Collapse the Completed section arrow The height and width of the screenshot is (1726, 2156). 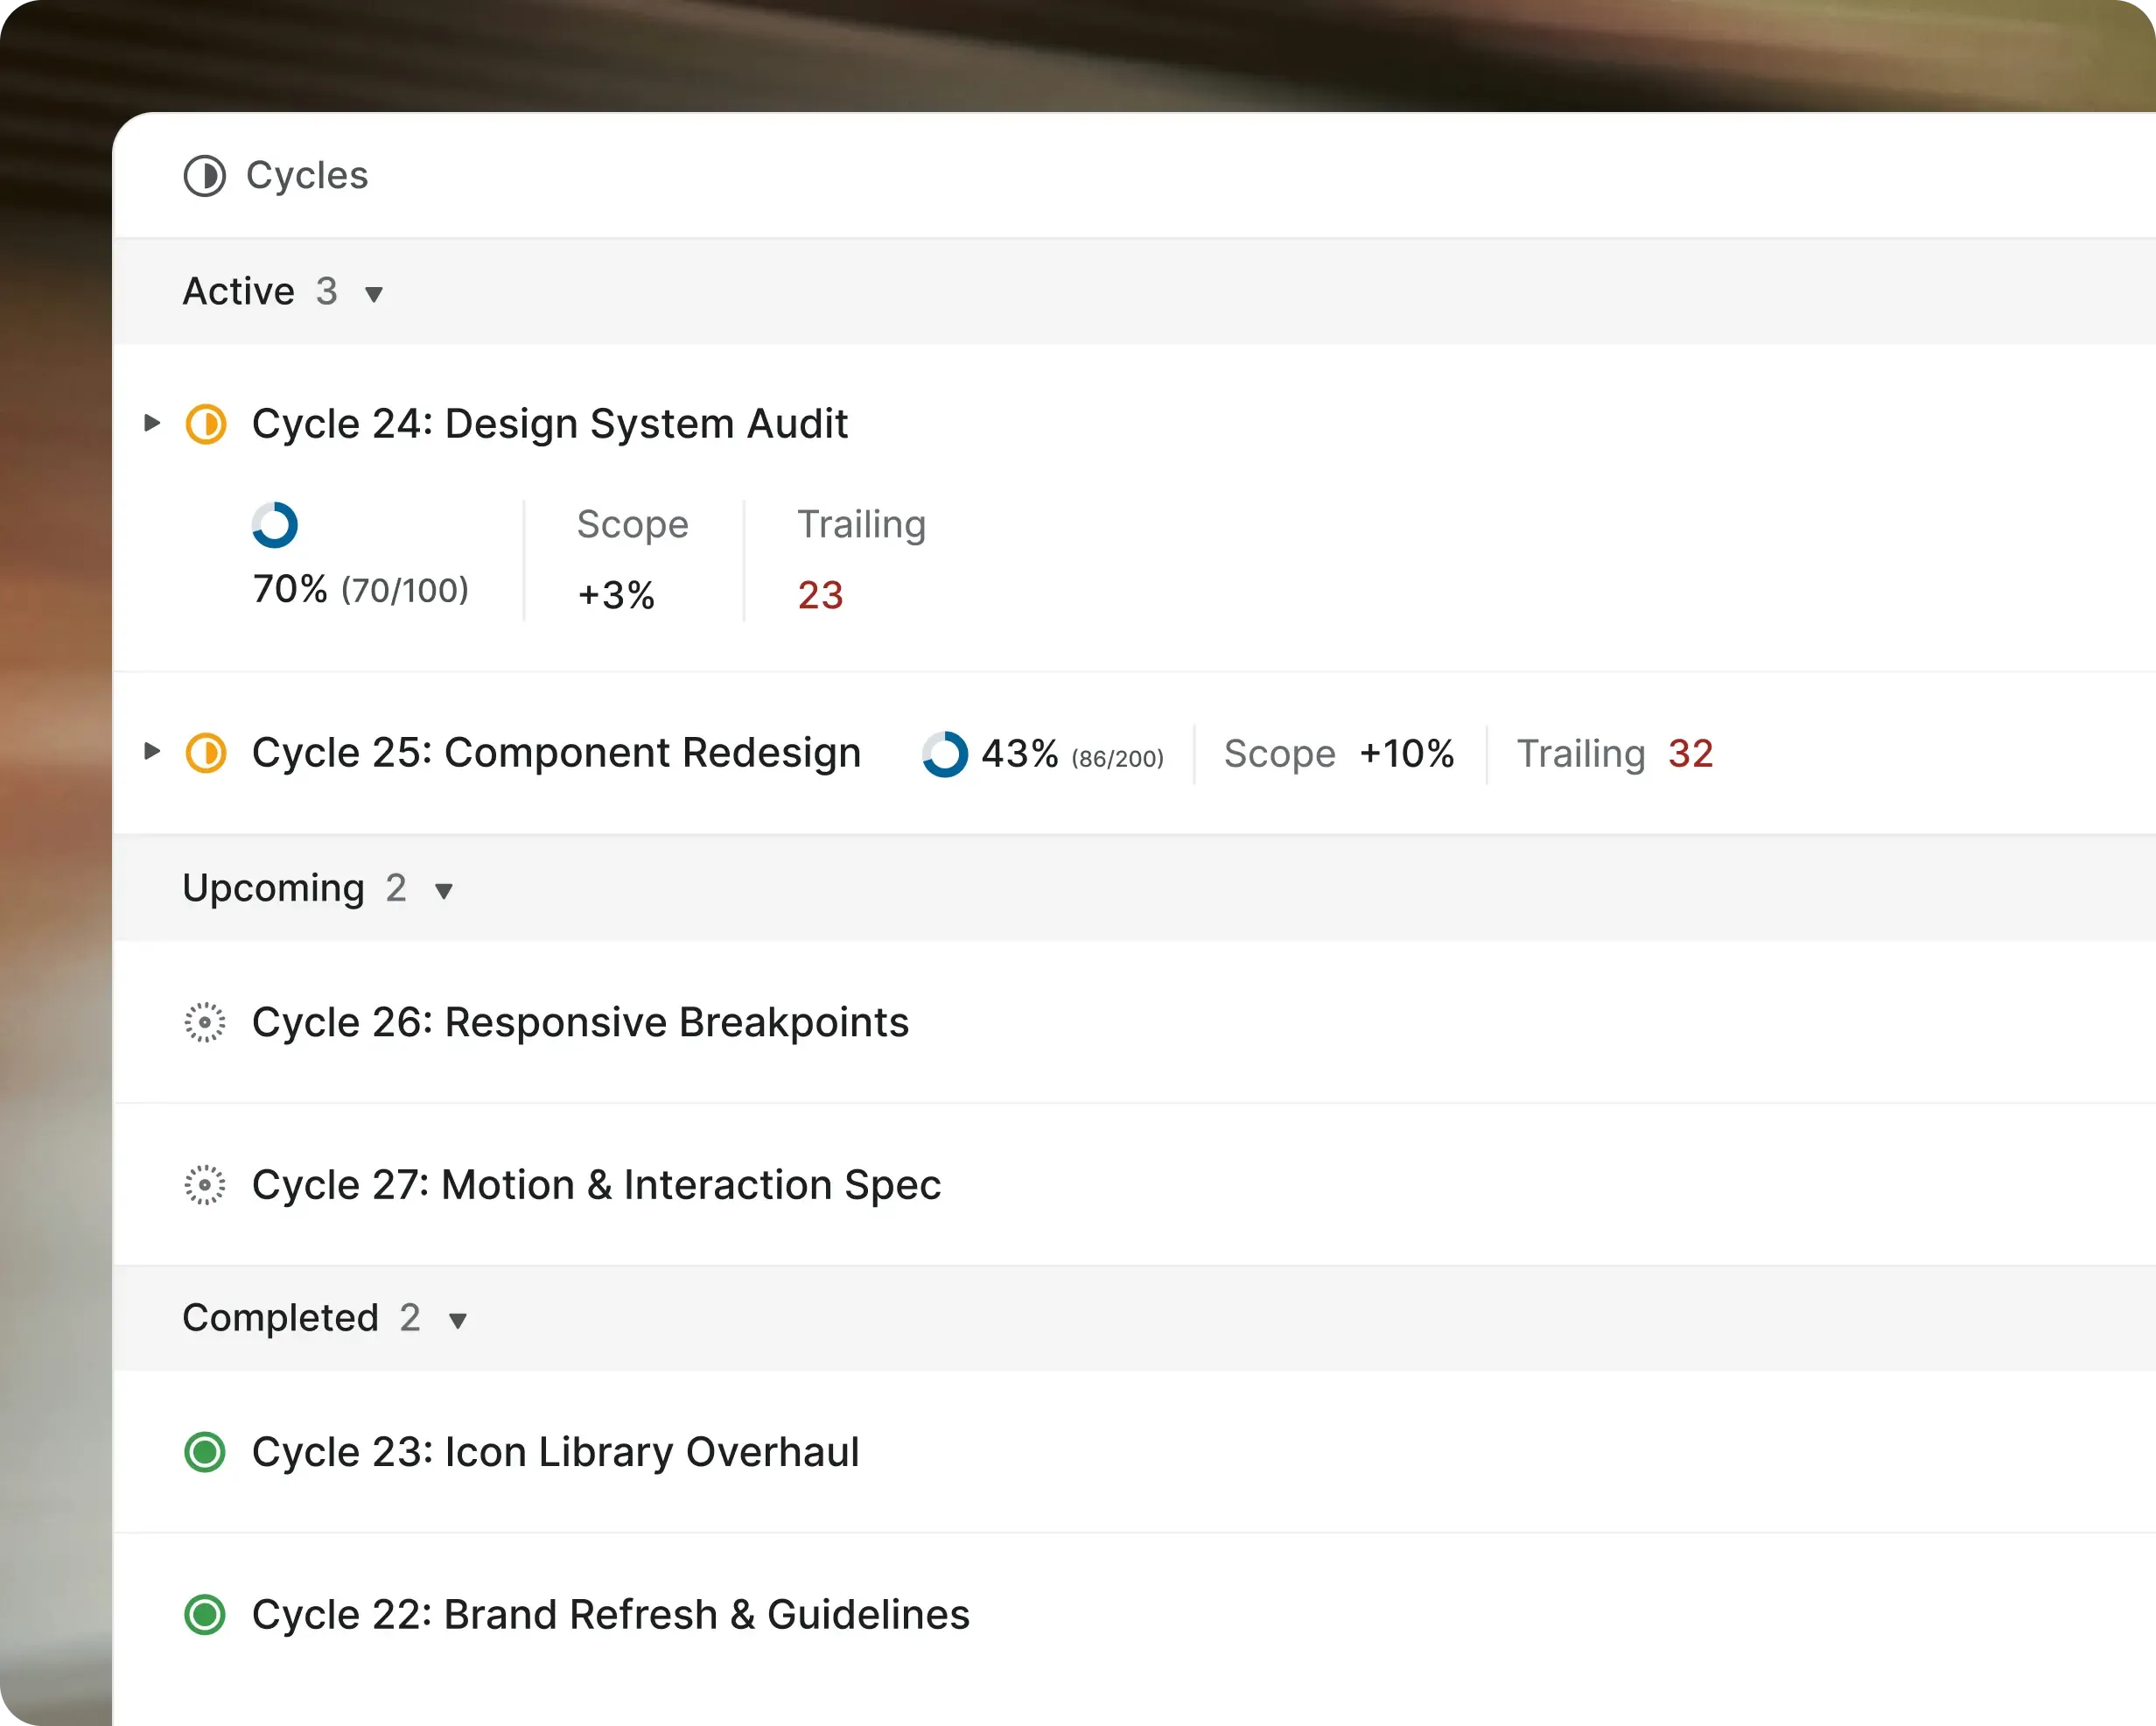coord(458,1321)
